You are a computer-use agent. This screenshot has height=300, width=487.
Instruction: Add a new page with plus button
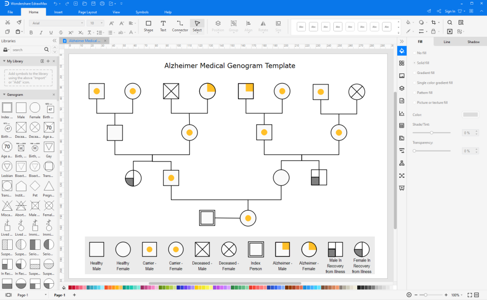[74, 294]
